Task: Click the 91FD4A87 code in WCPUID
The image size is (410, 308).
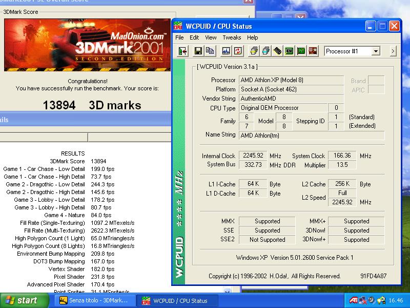Action: coord(373,276)
